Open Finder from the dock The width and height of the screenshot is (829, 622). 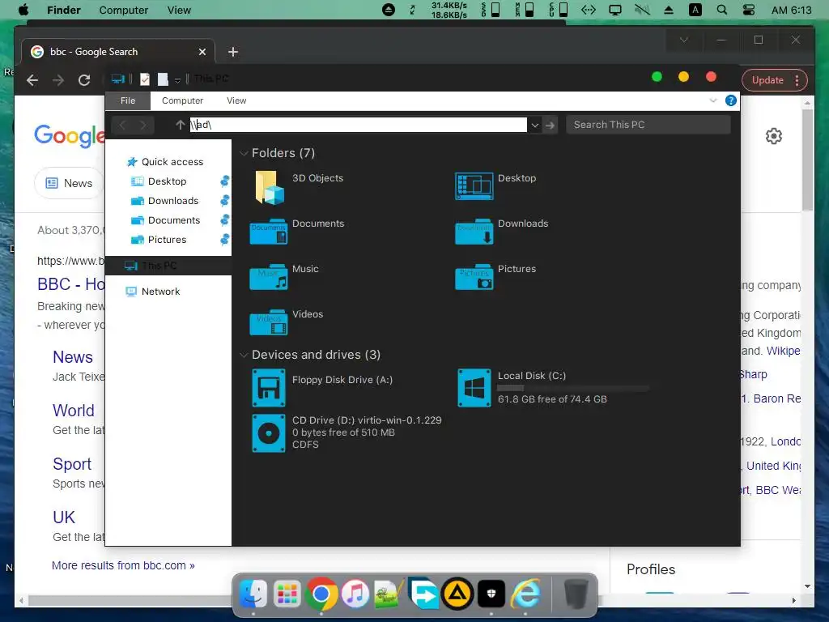coord(253,594)
